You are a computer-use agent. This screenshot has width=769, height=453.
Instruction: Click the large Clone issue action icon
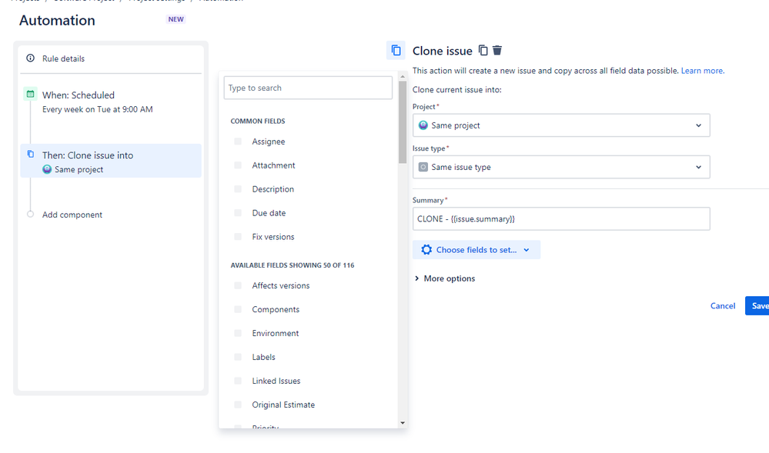pyautogui.click(x=396, y=51)
